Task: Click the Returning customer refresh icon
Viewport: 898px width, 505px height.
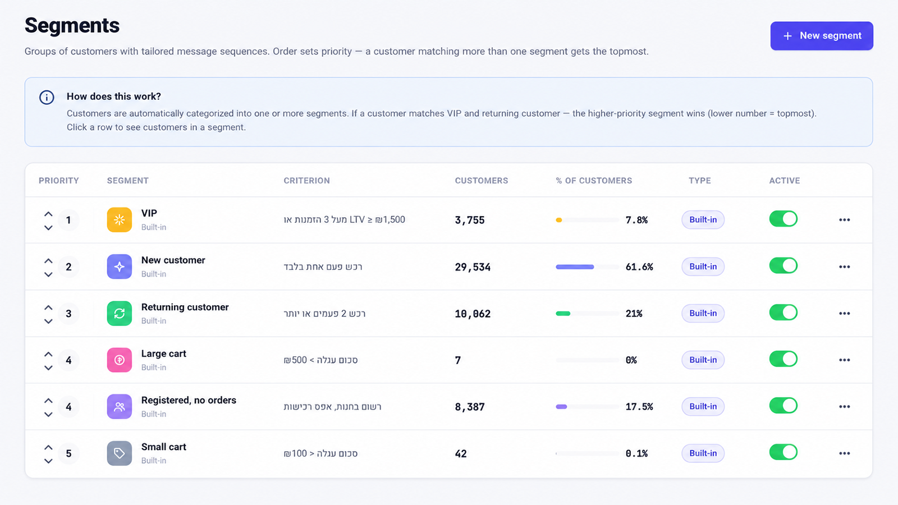Action: 119,313
